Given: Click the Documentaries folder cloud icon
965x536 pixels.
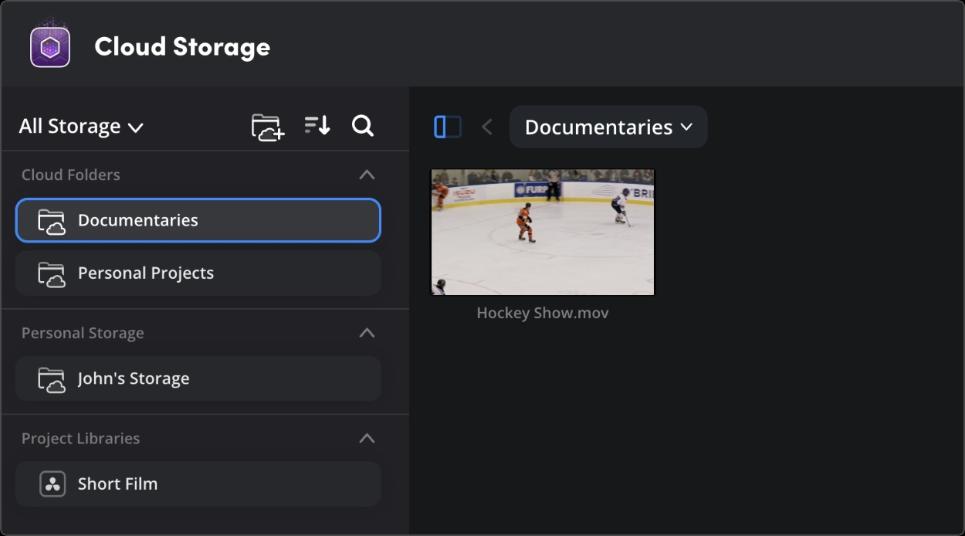Looking at the screenshot, I should (x=52, y=222).
